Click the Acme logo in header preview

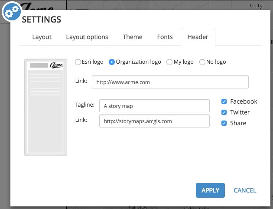pyautogui.click(x=56, y=65)
